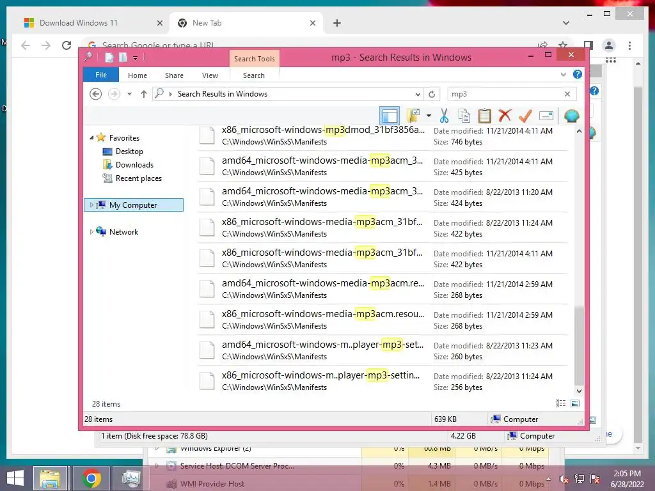655x491 pixels.
Task: Select My Computer in navigation pane
Action: pyautogui.click(x=133, y=205)
